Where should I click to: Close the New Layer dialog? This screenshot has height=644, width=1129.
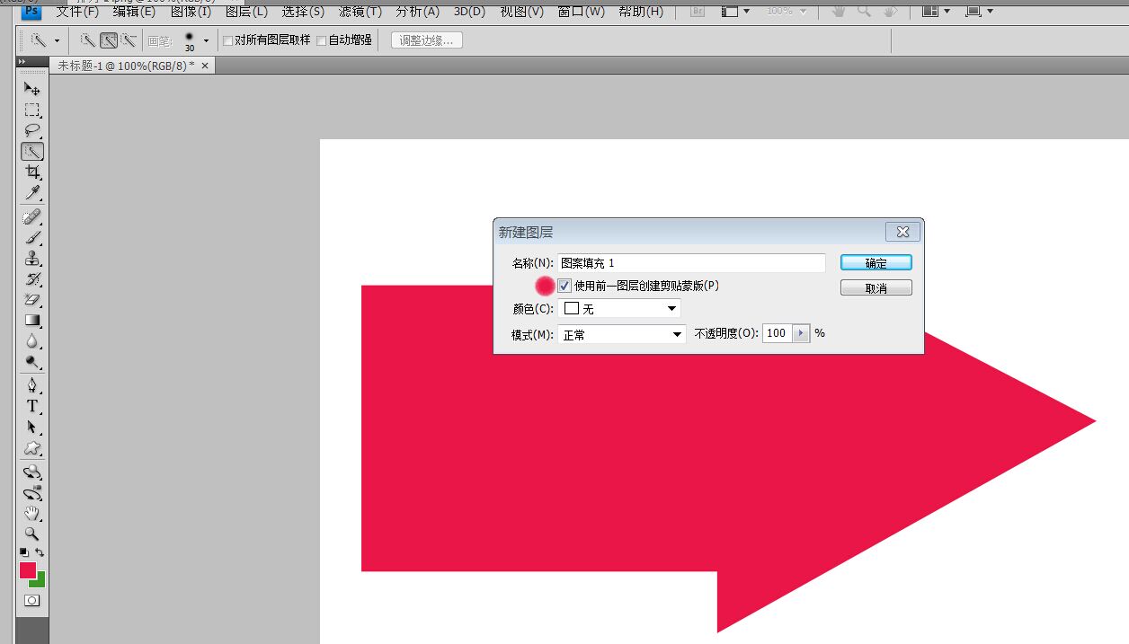pos(903,232)
